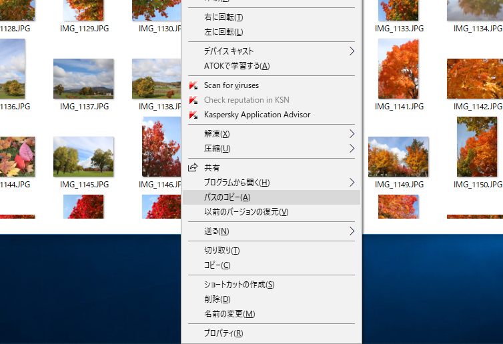Expand arrow for 圧縮(U)
The height and width of the screenshot is (344, 503).
(352, 149)
